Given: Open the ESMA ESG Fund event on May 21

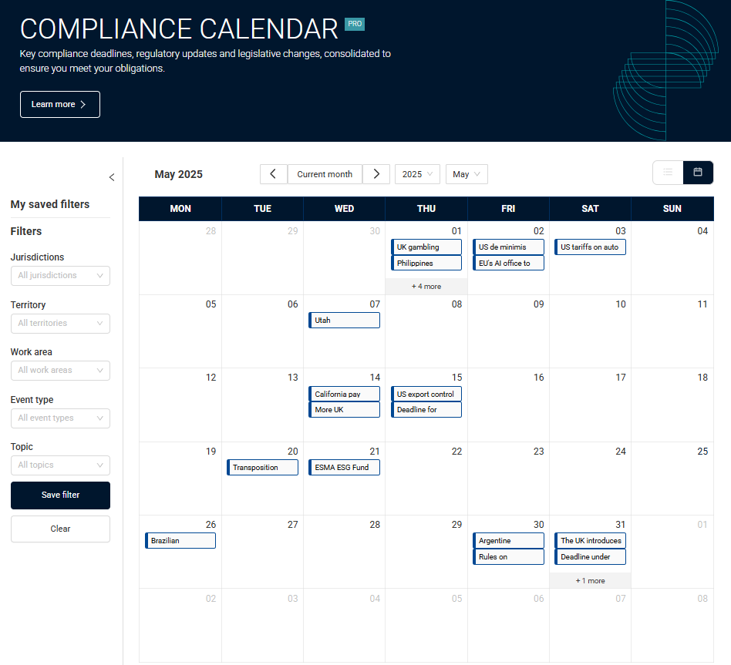Looking at the screenshot, I should click(x=344, y=467).
